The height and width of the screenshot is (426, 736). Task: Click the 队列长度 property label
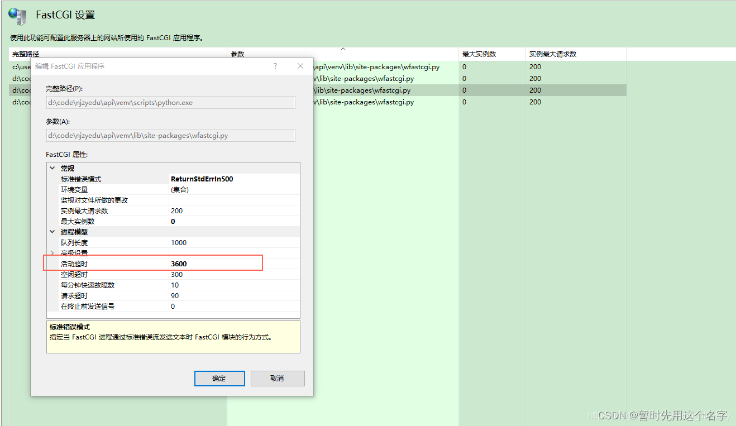point(74,242)
